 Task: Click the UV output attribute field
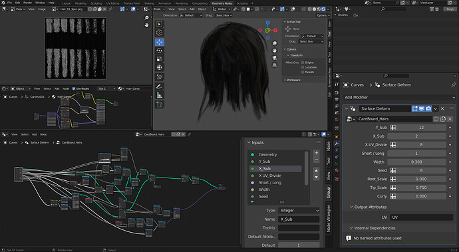point(421,217)
